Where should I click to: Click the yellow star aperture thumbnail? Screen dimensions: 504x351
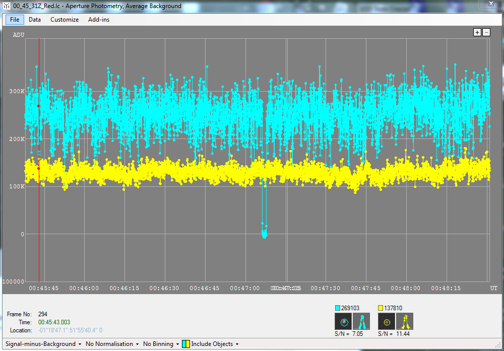387,321
